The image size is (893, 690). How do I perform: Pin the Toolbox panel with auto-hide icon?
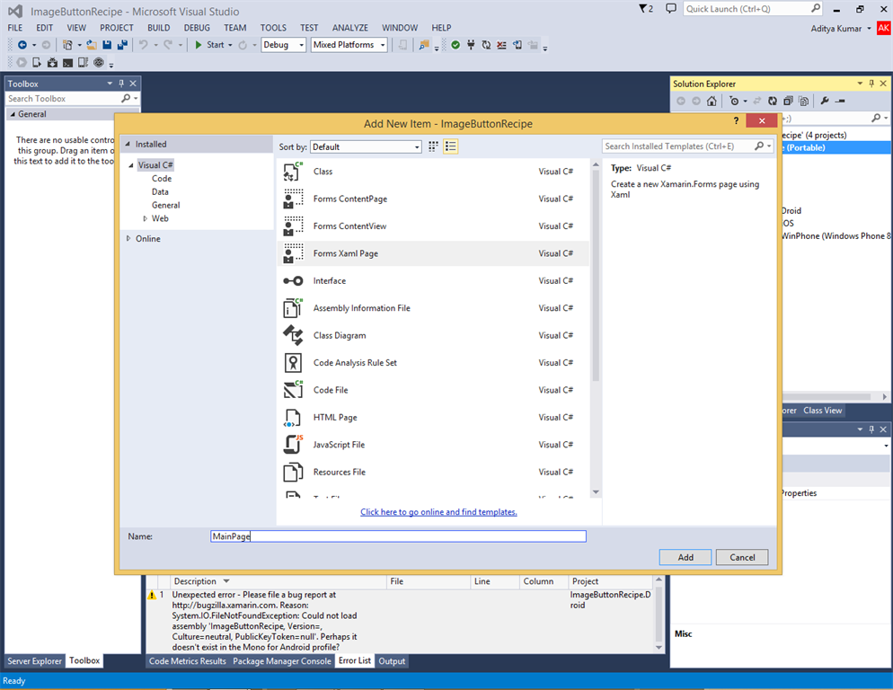tap(121, 84)
